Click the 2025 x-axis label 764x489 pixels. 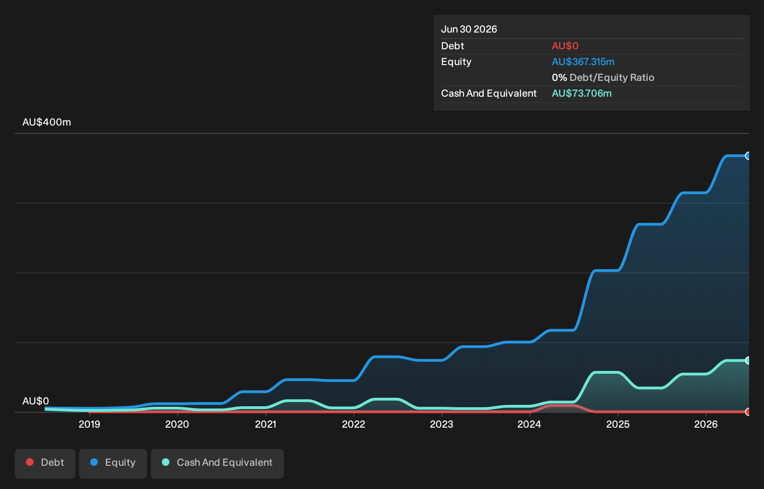point(618,424)
